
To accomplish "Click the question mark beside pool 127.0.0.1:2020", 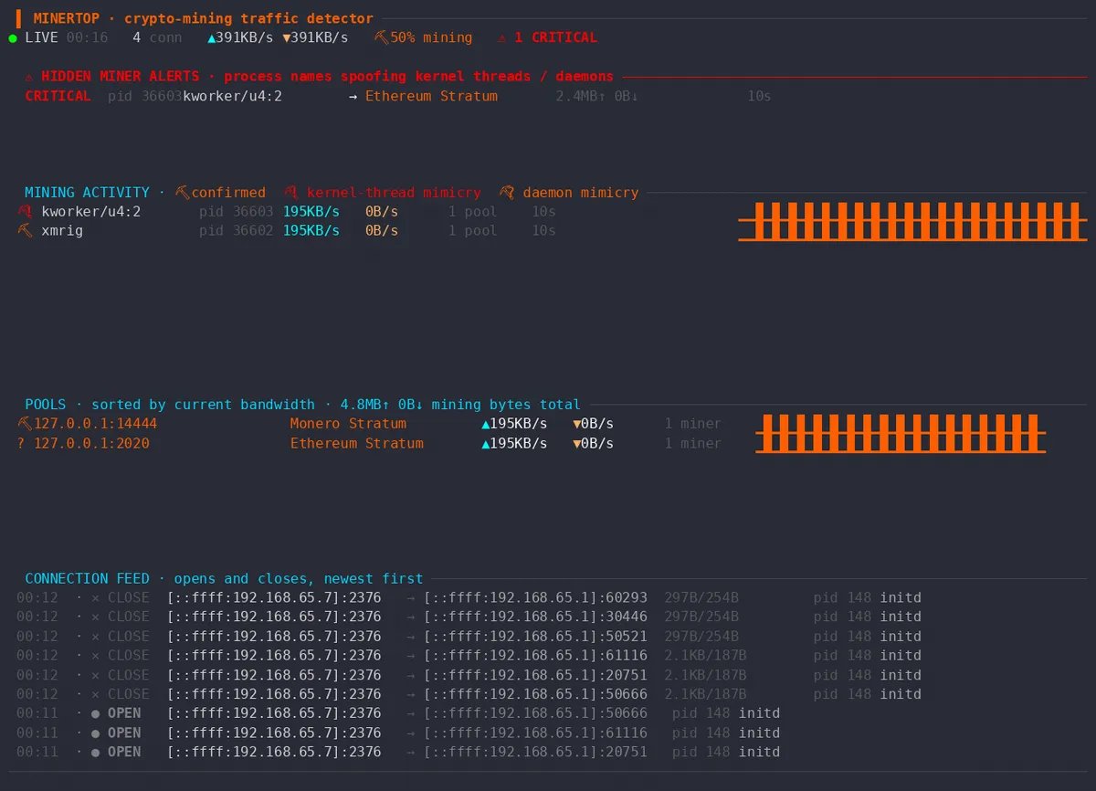I will coord(21,443).
